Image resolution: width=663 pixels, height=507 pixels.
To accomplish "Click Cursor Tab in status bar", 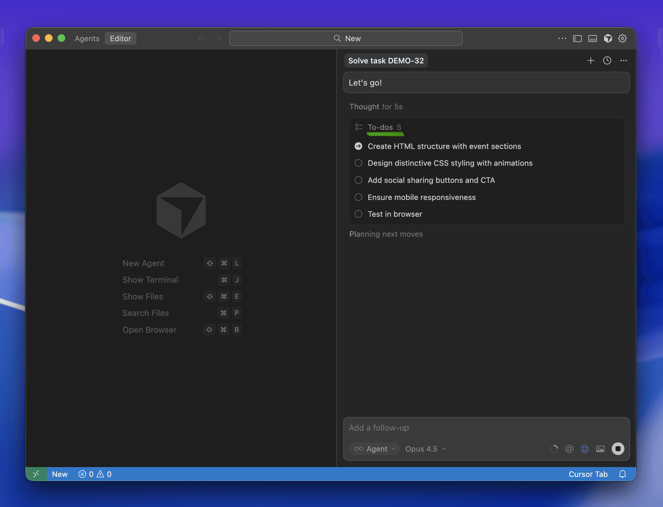I will [x=588, y=474].
